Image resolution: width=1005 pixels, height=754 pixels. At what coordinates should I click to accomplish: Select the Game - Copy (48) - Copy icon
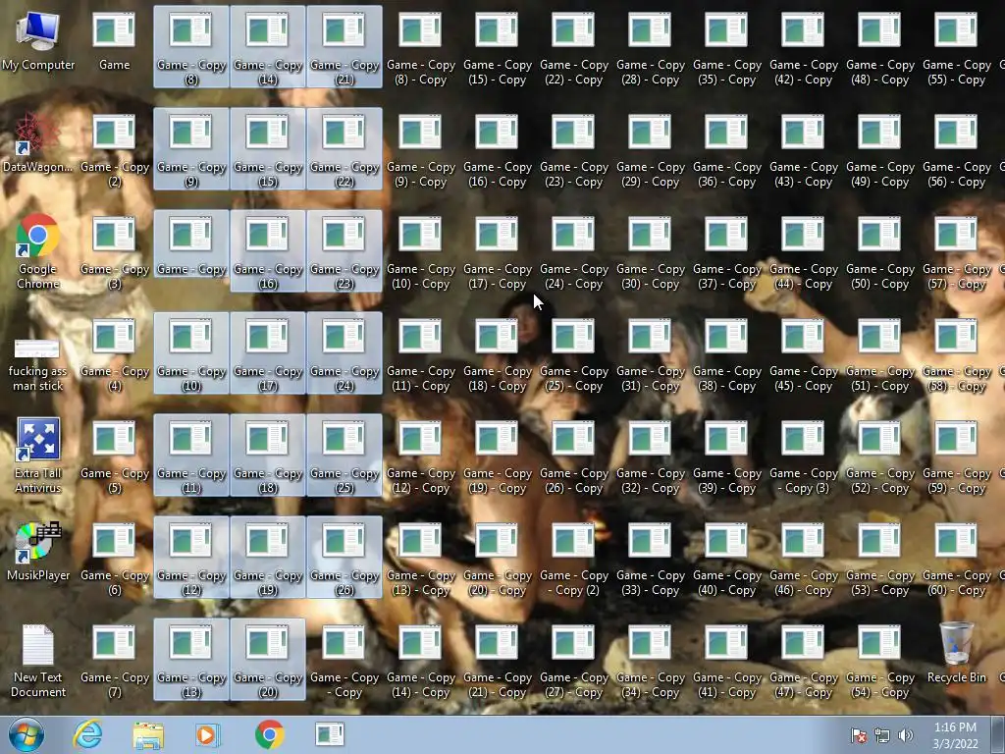(x=879, y=49)
